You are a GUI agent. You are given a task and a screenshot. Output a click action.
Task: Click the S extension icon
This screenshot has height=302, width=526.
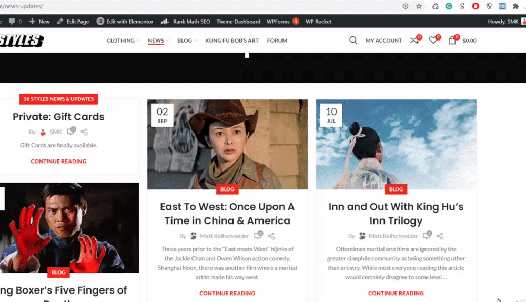click(462, 6)
